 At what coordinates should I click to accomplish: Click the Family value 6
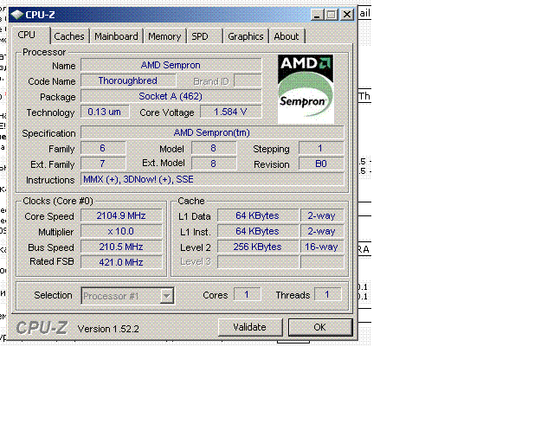tap(103, 148)
